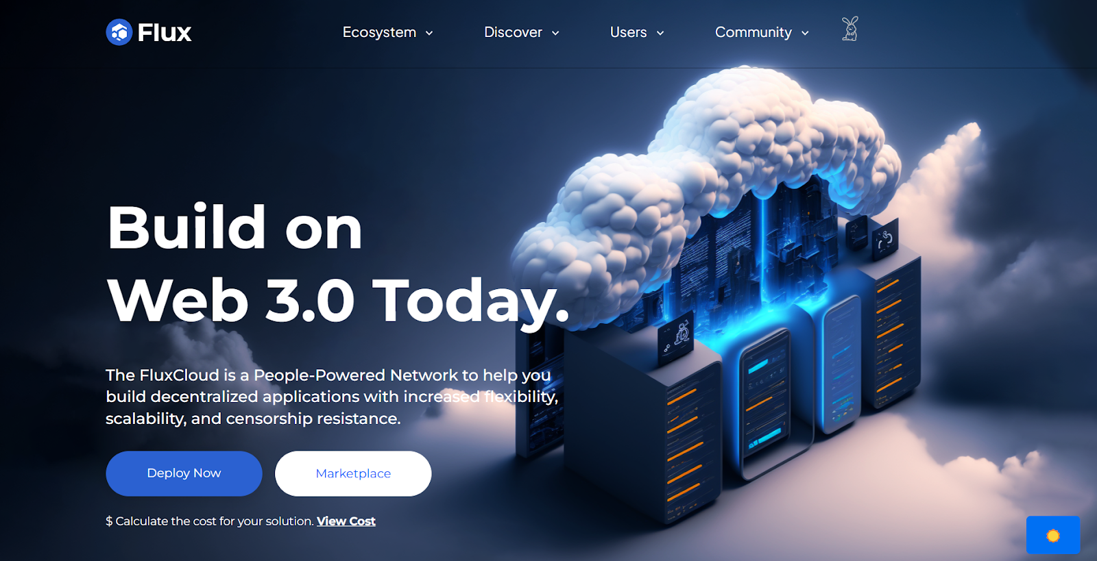Expand the chevron next to Community

point(805,33)
